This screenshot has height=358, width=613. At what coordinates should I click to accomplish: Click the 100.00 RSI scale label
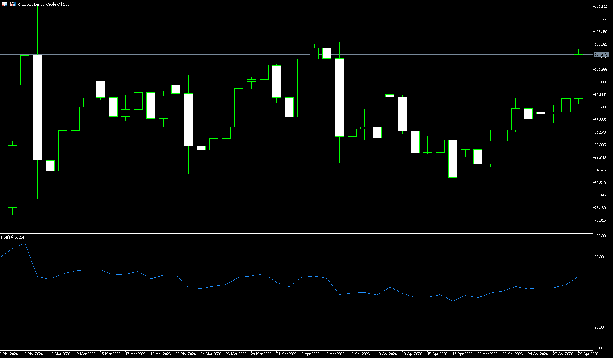[x=600, y=236]
